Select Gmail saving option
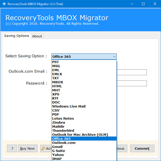The height and width of the screenshot is (161, 161). click(84, 147)
